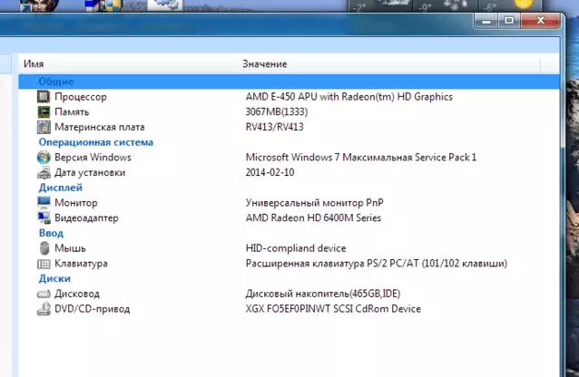Click the Дата установки icon
This screenshot has height=377, width=579.
pyautogui.click(x=44, y=172)
